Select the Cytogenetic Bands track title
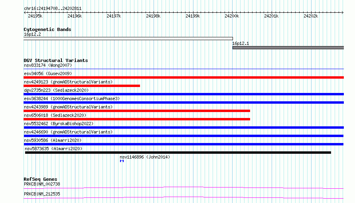The width and height of the screenshot is (355, 203). tap(47, 29)
